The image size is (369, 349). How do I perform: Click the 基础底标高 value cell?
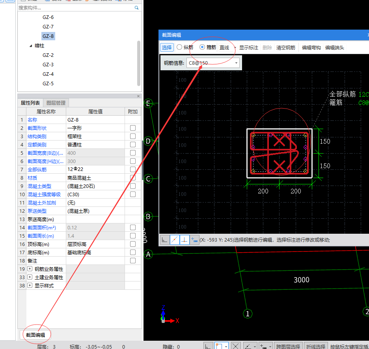pyautogui.click(x=95, y=252)
